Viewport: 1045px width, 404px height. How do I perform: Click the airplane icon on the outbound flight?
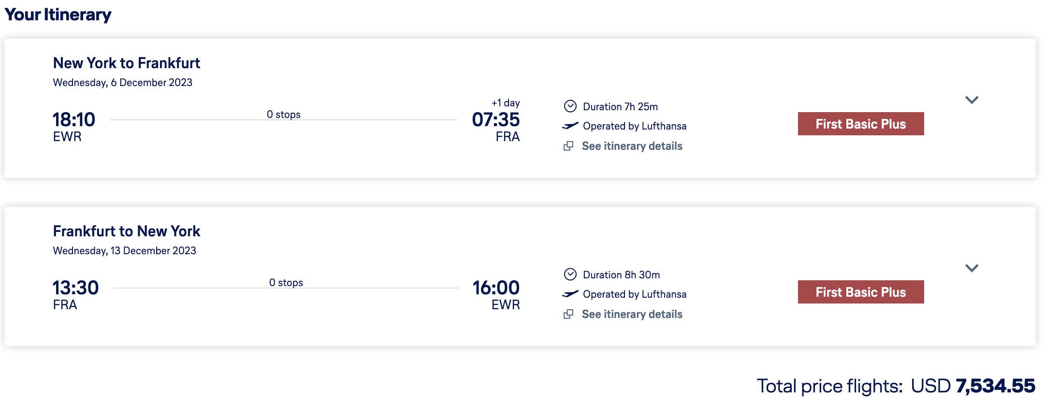(570, 126)
